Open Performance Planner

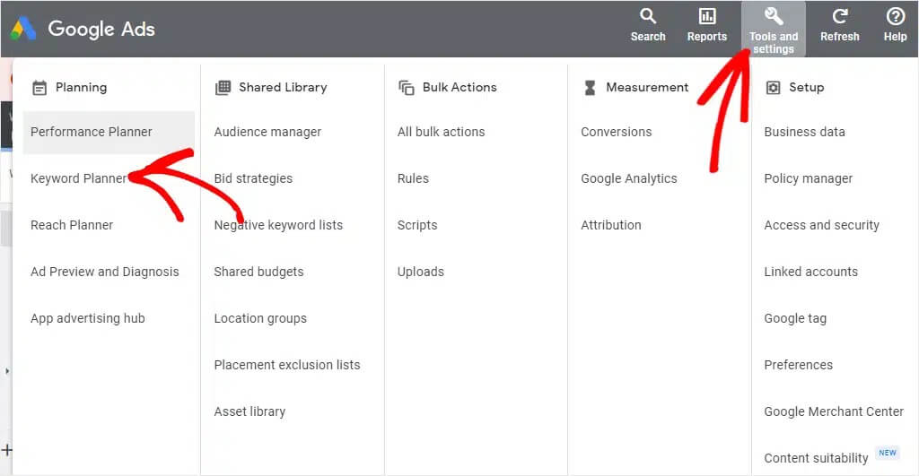(x=109, y=133)
